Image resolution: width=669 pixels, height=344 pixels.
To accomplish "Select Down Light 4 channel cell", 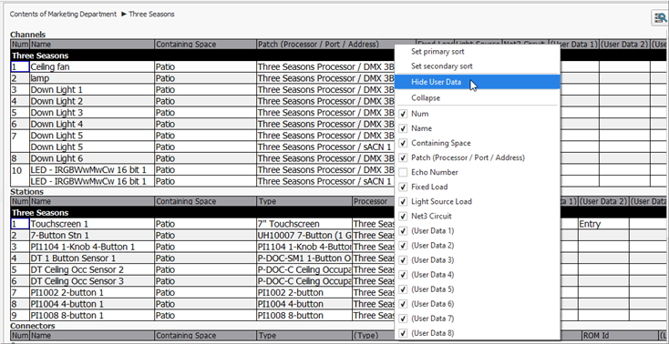I will (92, 124).
